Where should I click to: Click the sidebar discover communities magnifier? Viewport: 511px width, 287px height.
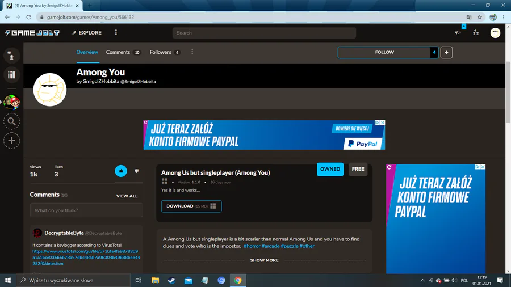point(11,121)
